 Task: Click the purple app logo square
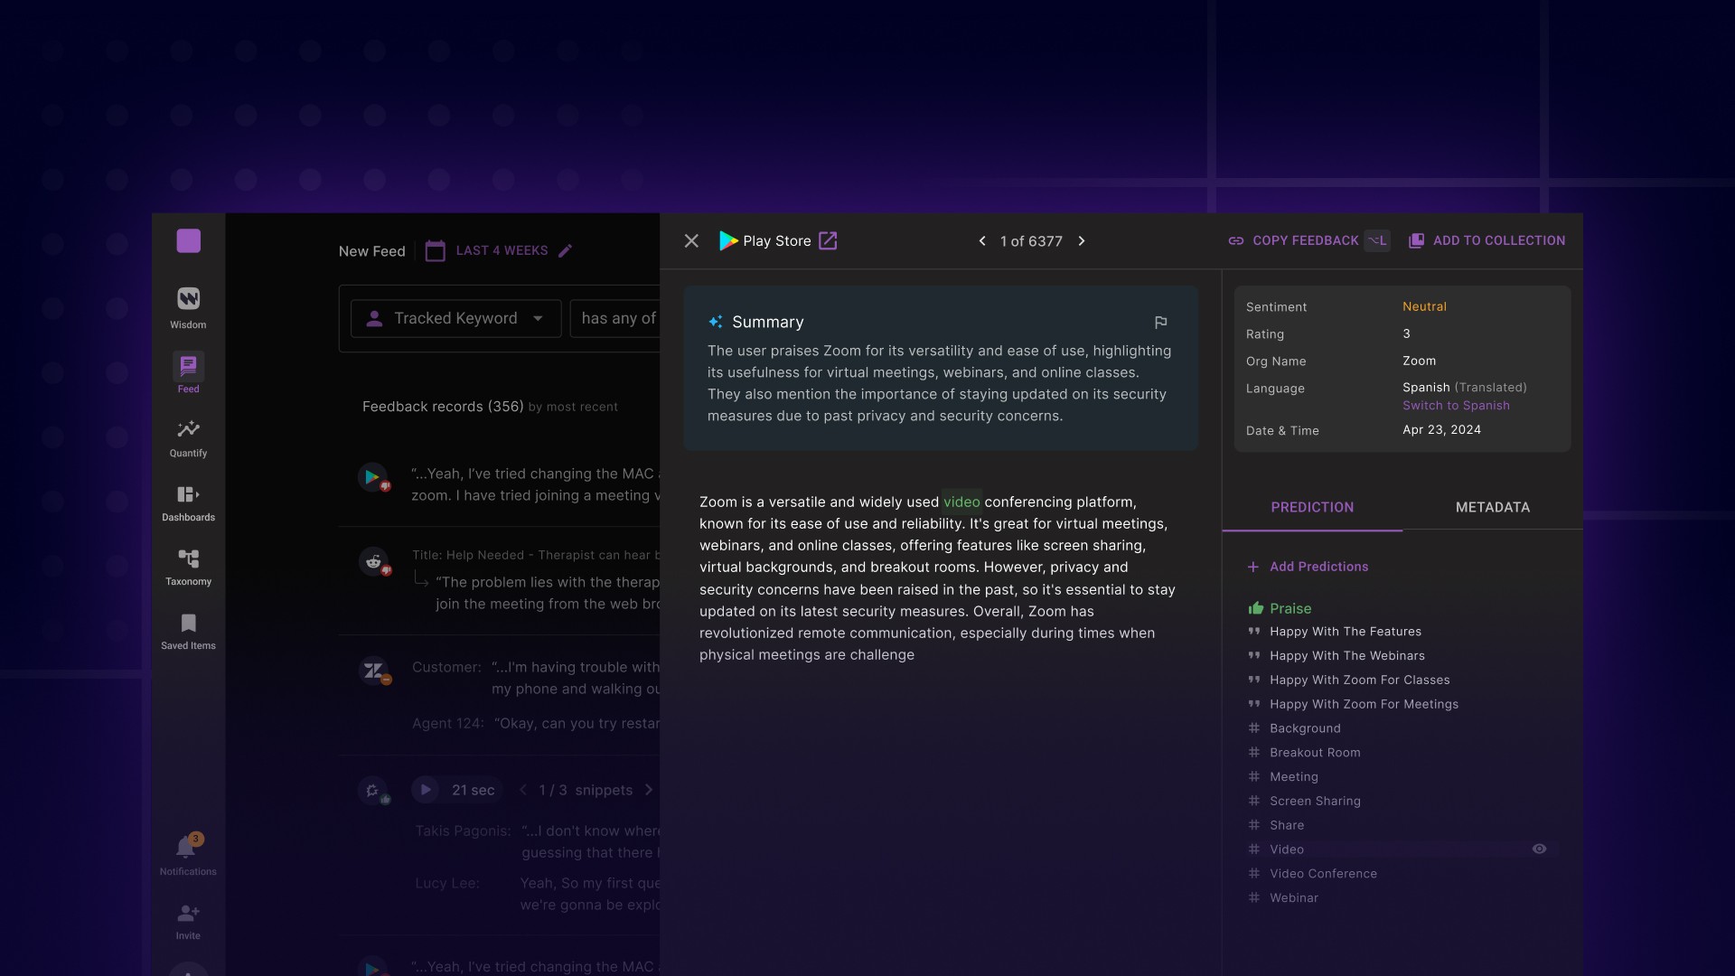pos(188,240)
